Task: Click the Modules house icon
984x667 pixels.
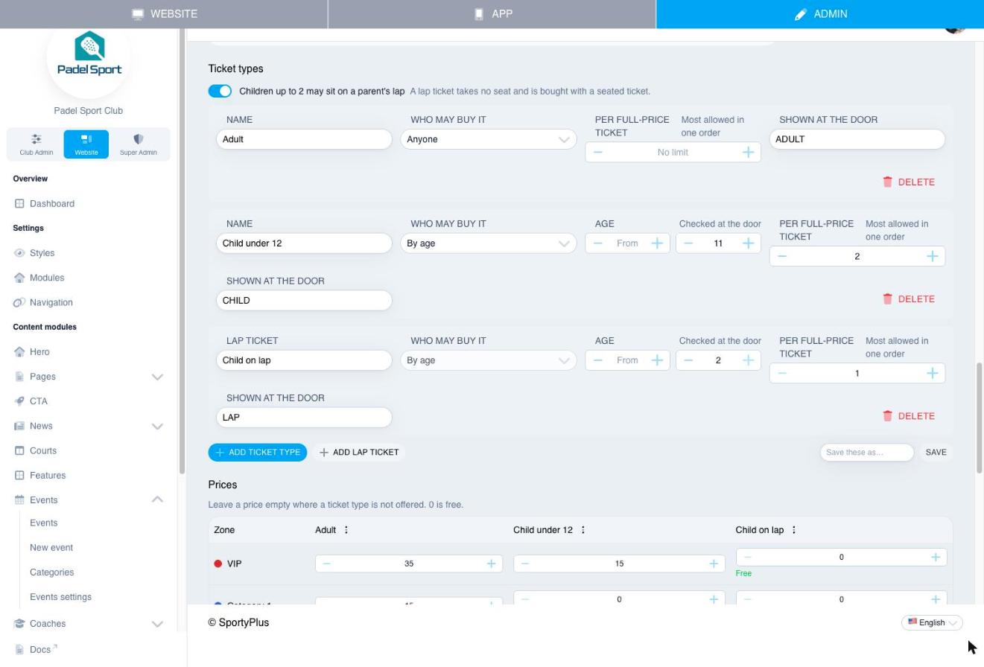Action: point(19,278)
